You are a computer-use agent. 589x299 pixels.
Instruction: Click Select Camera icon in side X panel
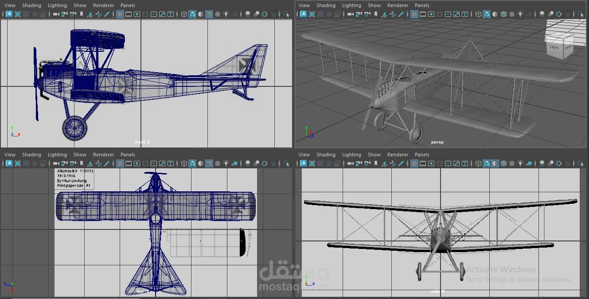pos(351,163)
